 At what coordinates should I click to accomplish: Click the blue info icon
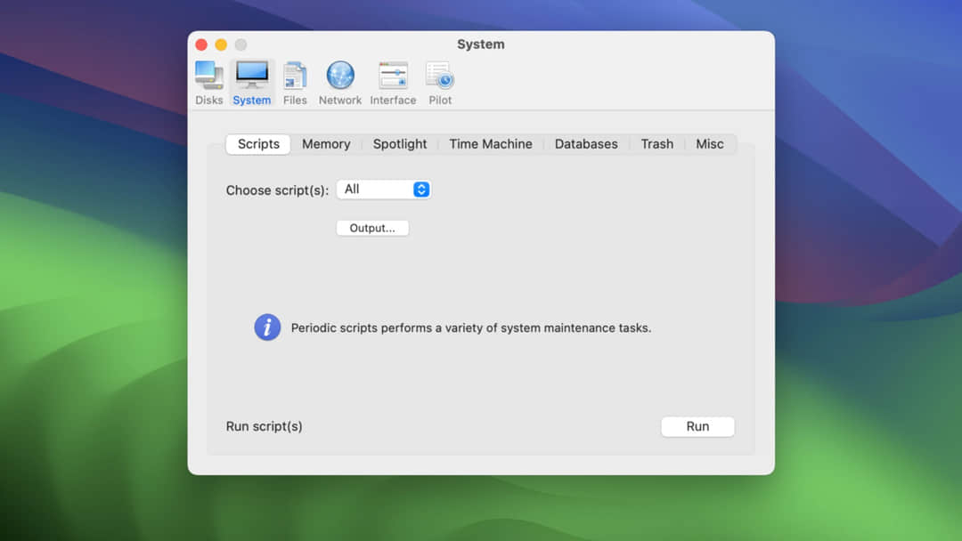(267, 327)
